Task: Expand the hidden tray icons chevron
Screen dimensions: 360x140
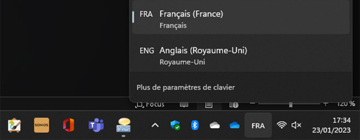Action: coord(155,125)
